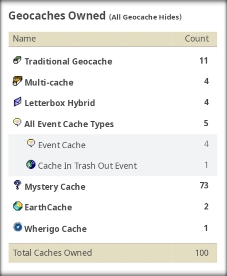Click the Mystery Cache count of 73
The height and width of the screenshot is (276, 227).
pos(204,186)
